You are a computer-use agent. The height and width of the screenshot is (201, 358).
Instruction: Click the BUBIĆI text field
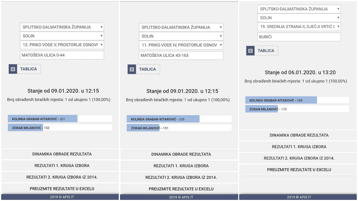coord(299,37)
